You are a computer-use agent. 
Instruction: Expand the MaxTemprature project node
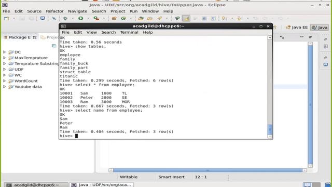pos(5,58)
